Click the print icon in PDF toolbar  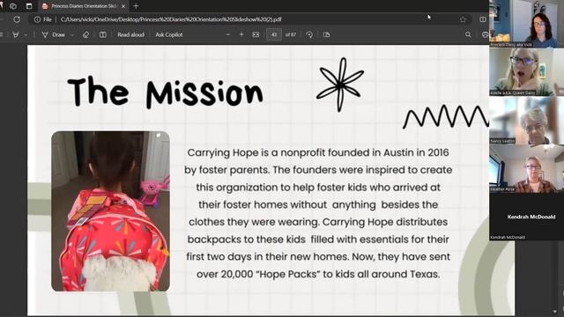click(x=485, y=34)
